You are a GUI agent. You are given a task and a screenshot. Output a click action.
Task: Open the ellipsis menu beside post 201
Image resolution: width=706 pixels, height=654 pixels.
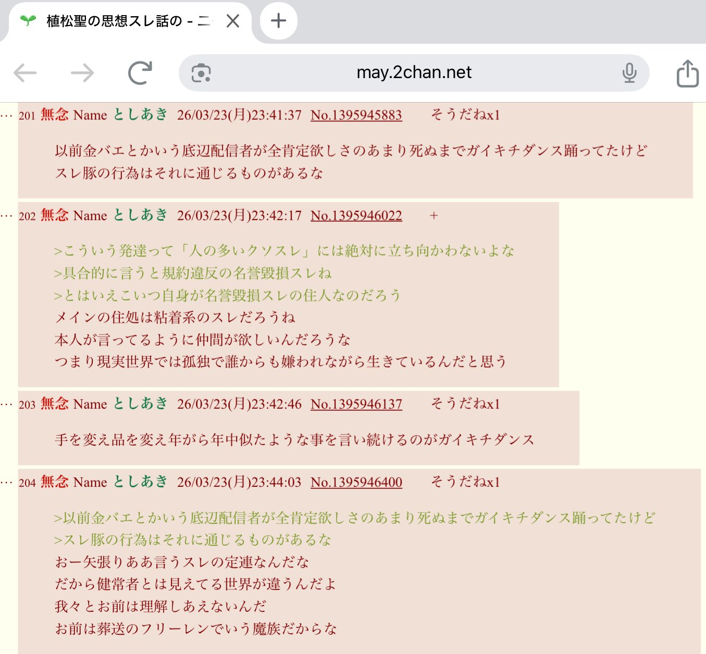click(7, 116)
